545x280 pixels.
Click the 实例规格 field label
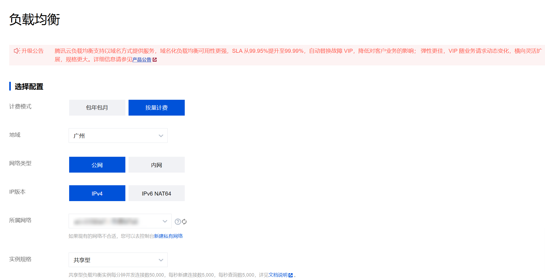click(x=20, y=259)
